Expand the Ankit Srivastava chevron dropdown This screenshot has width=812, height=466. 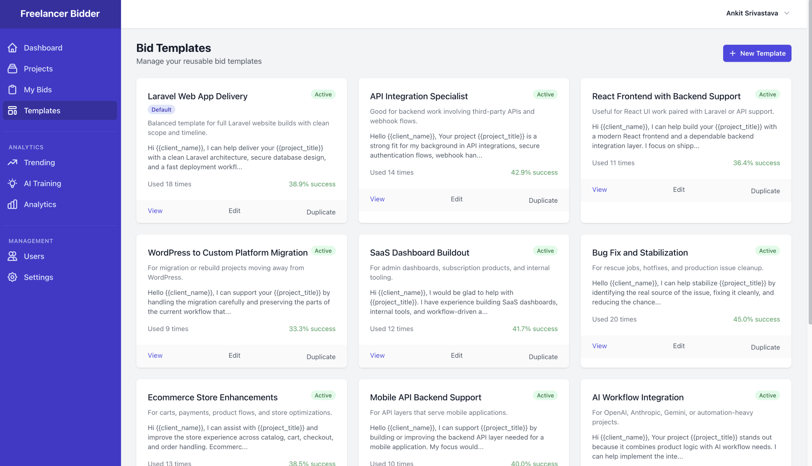(x=787, y=13)
